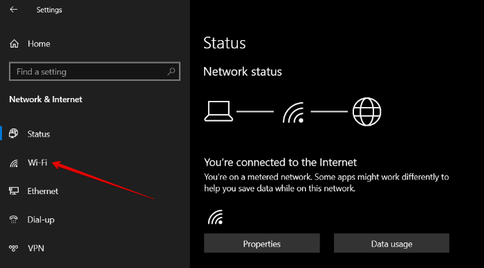Click the Properties button
The image size is (484, 268).
tap(262, 243)
